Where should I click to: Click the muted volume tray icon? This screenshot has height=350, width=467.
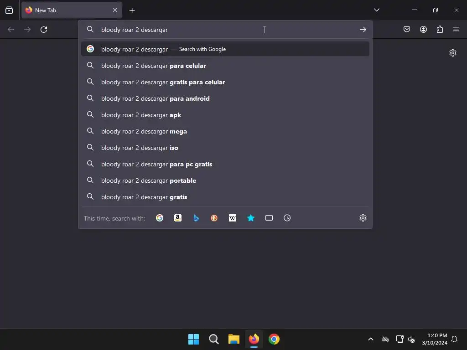coord(412,339)
